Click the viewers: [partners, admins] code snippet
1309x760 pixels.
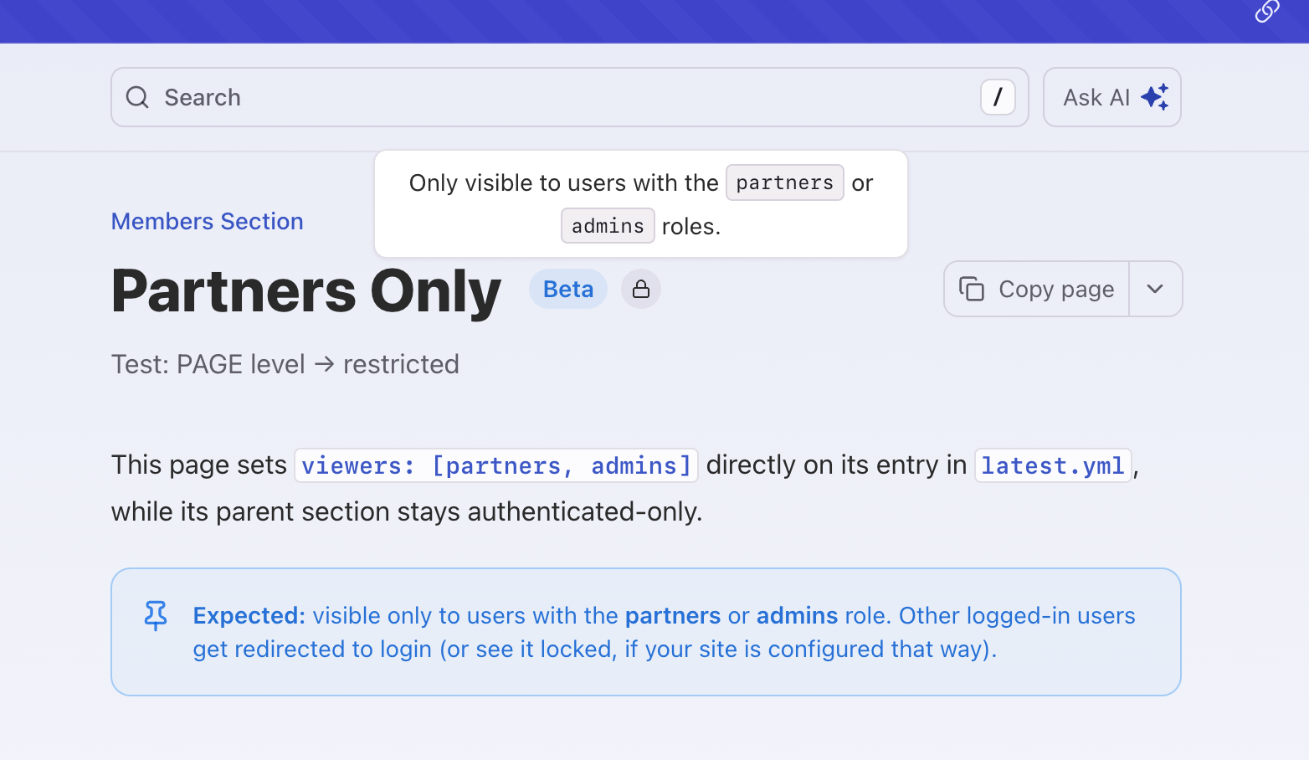pos(496,465)
